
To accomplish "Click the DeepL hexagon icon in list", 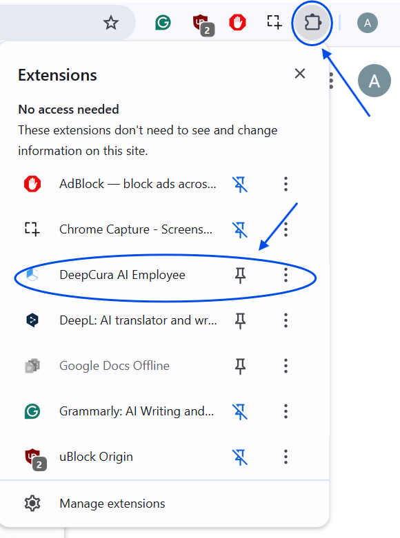I will (32, 320).
